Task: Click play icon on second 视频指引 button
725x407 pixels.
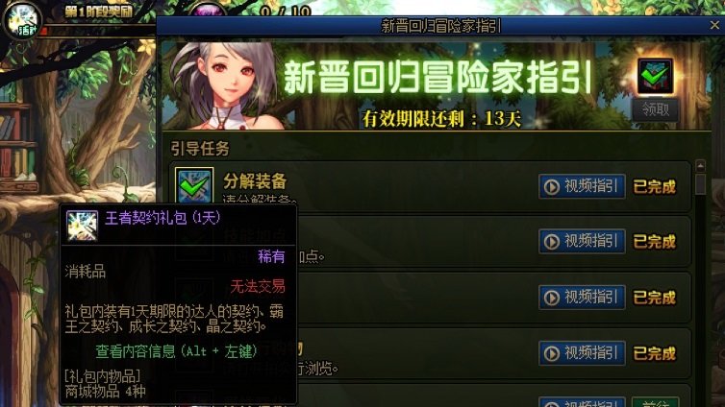Action: pyautogui.click(x=551, y=241)
